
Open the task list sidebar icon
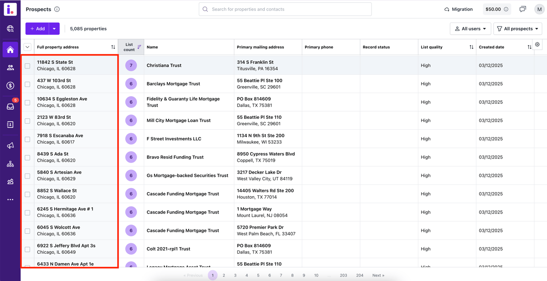point(10,124)
